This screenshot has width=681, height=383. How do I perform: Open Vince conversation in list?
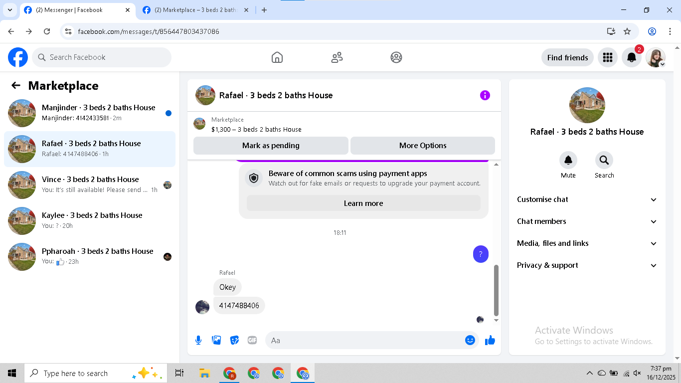[x=90, y=185]
